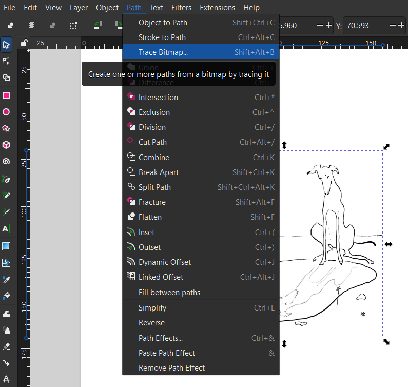
Task: Activate the Text tool
Action: point(6,228)
